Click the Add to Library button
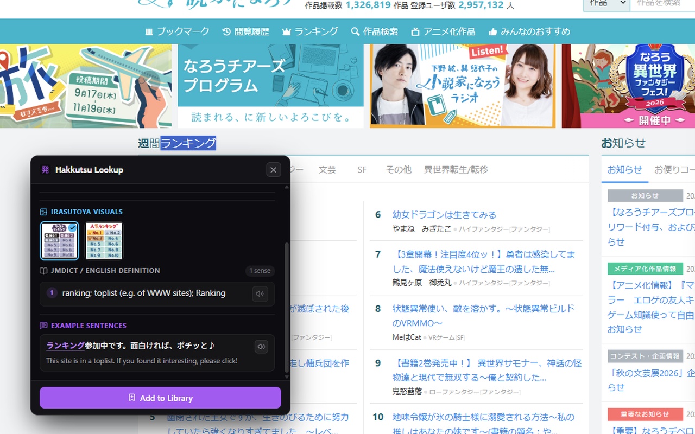 (160, 398)
